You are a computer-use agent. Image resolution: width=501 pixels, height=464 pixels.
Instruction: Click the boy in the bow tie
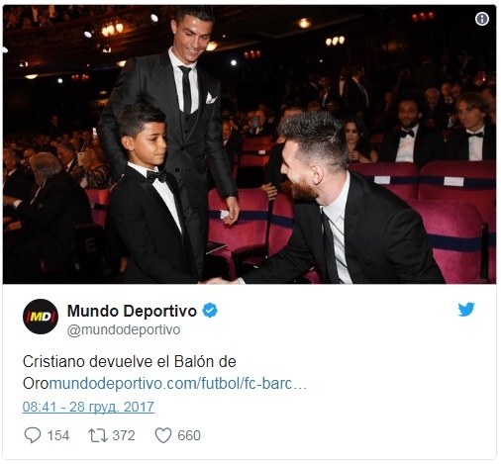point(149,198)
